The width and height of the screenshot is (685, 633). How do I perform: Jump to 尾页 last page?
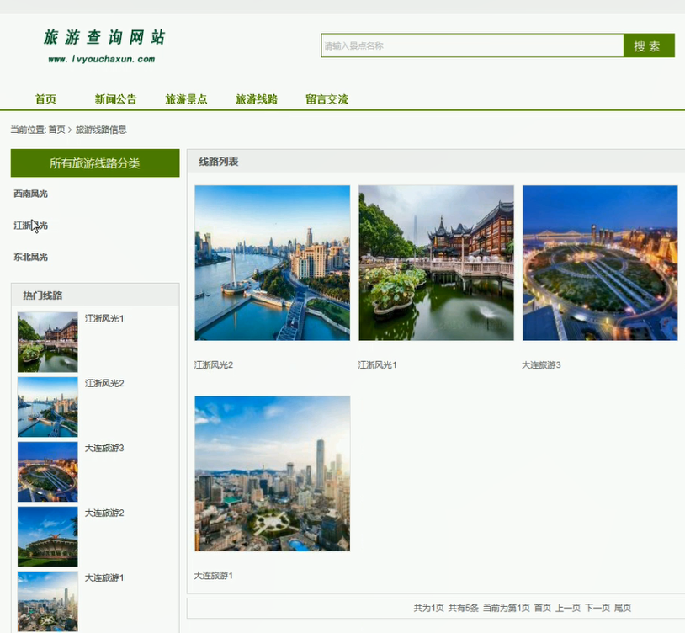tap(623, 608)
